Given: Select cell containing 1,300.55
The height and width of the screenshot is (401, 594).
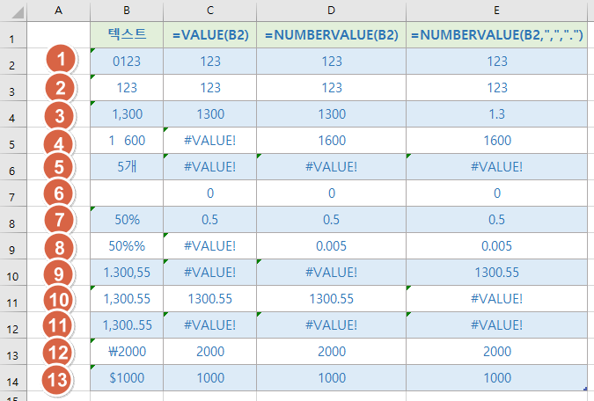Looking at the screenshot, I should coord(127,299).
